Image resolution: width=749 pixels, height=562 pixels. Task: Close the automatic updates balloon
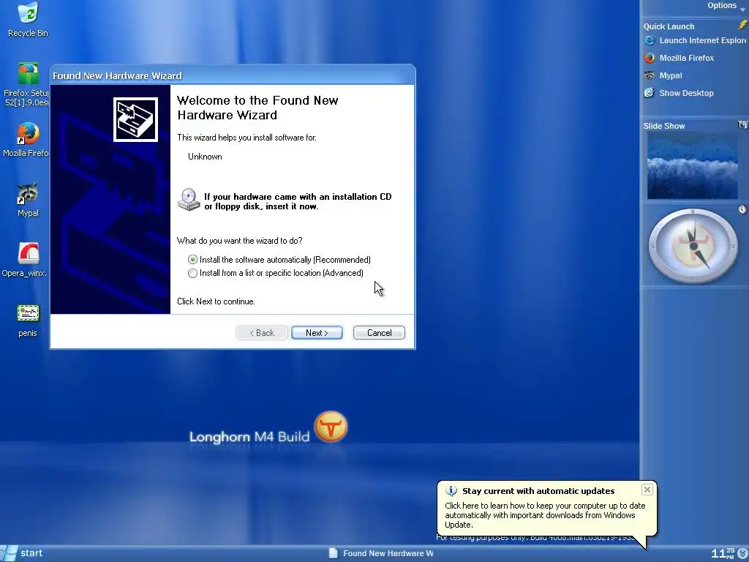tap(647, 490)
